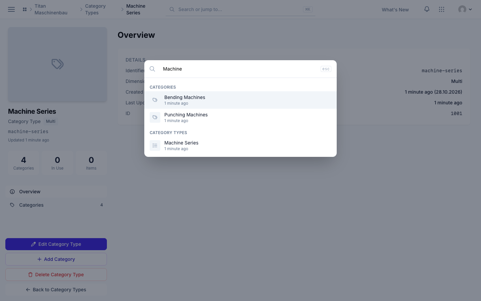481x301 pixels.
Task: Select the Bending Machines search result
Action: pyautogui.click(x=240, y=100)
